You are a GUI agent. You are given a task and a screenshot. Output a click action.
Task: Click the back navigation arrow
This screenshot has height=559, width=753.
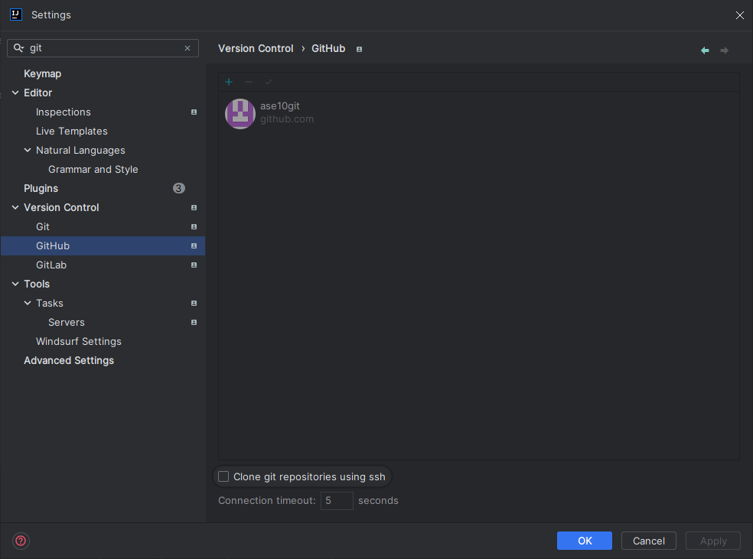705,50
